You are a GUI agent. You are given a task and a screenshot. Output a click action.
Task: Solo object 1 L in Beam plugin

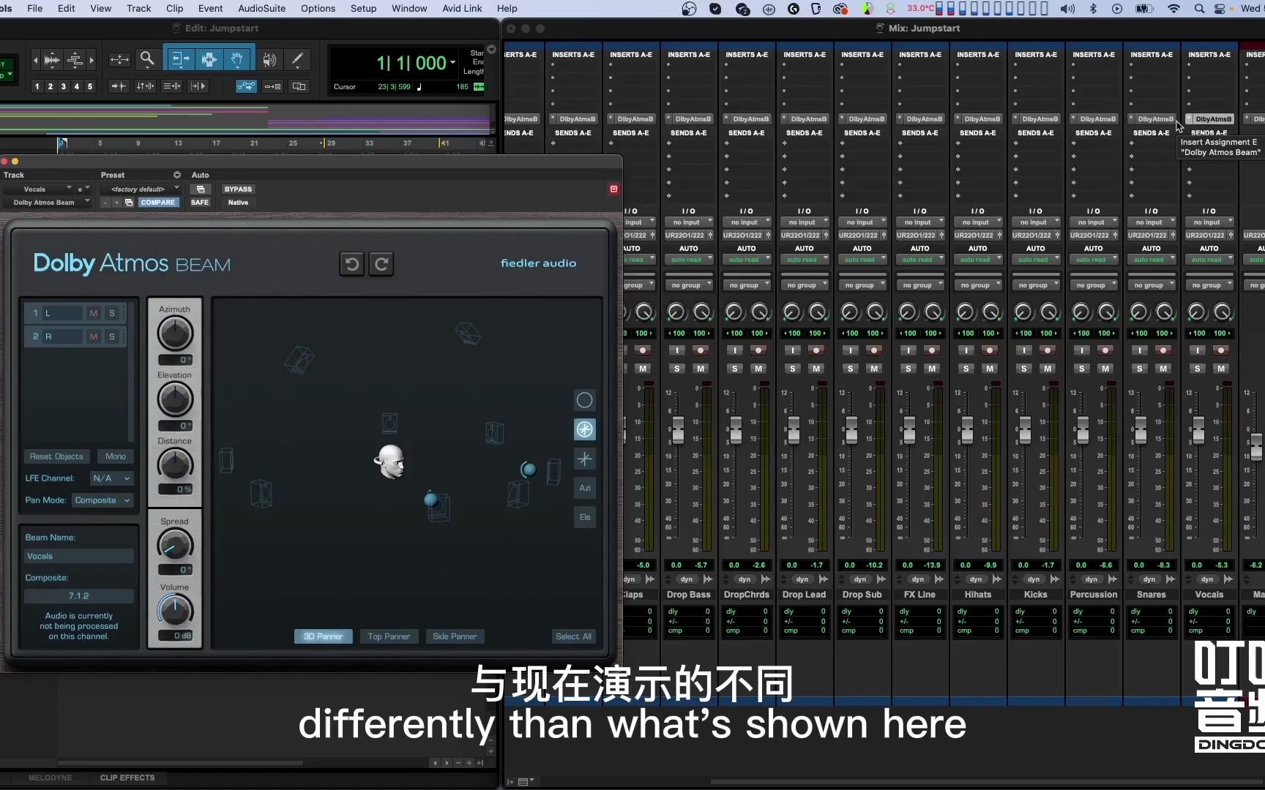point(112,313)
